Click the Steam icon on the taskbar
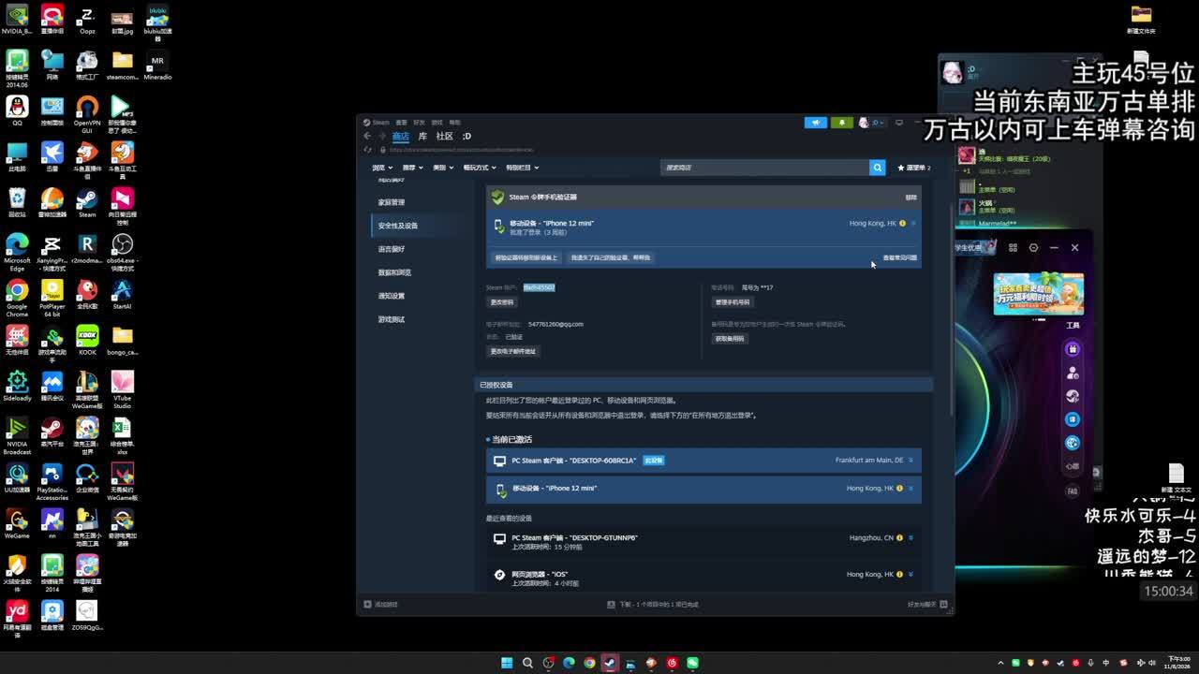Image resolution: width=1199 pixels, height=674 pixels. click(610, 663)
